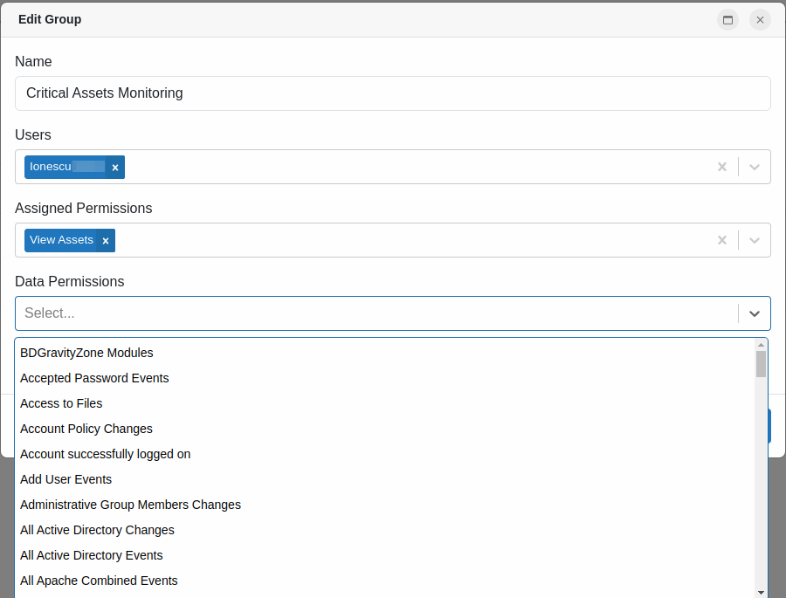Viewport: 786px width, 598px height.
Task: Close the Edit Group dialog
Action: coord(760,19)
